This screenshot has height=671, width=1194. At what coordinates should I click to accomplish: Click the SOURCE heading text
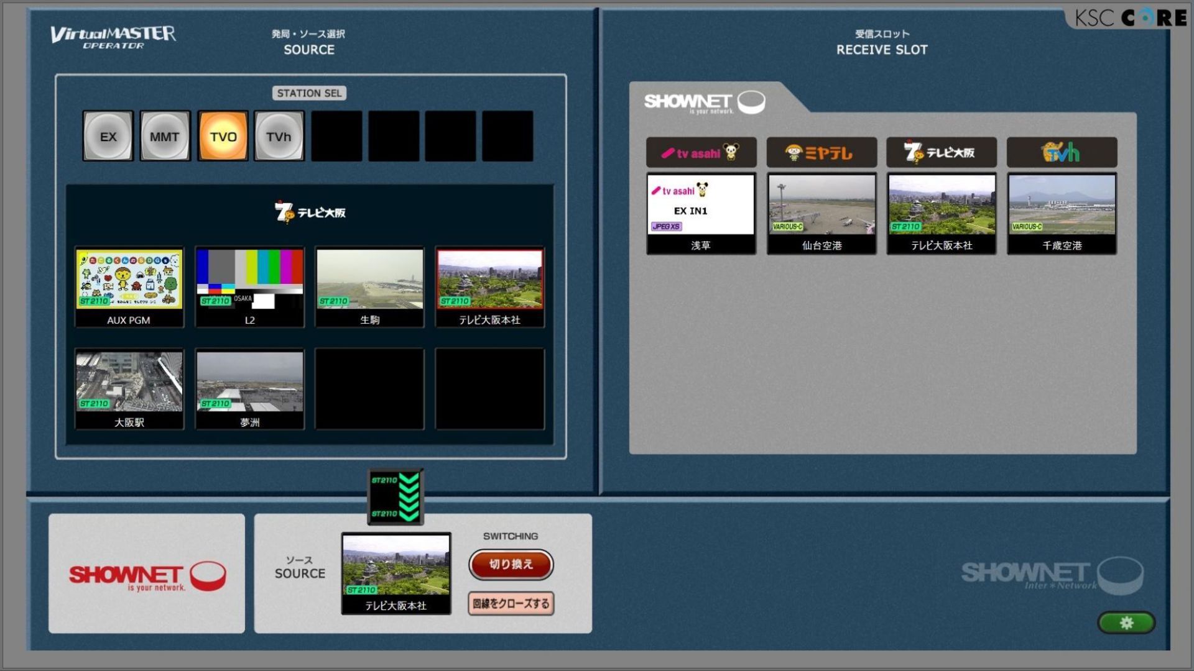[309, 50]
